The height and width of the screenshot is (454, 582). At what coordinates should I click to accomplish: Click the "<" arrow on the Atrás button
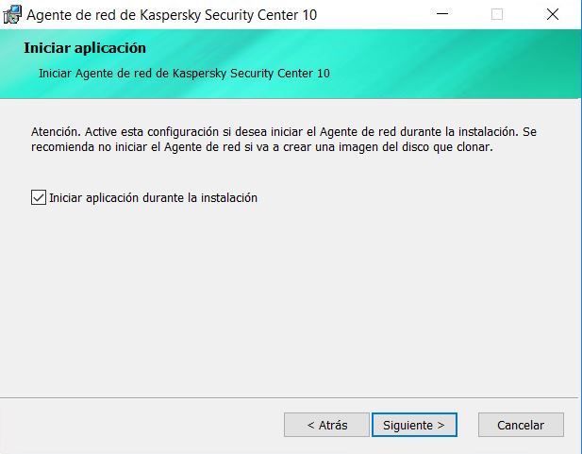(311, 425)
